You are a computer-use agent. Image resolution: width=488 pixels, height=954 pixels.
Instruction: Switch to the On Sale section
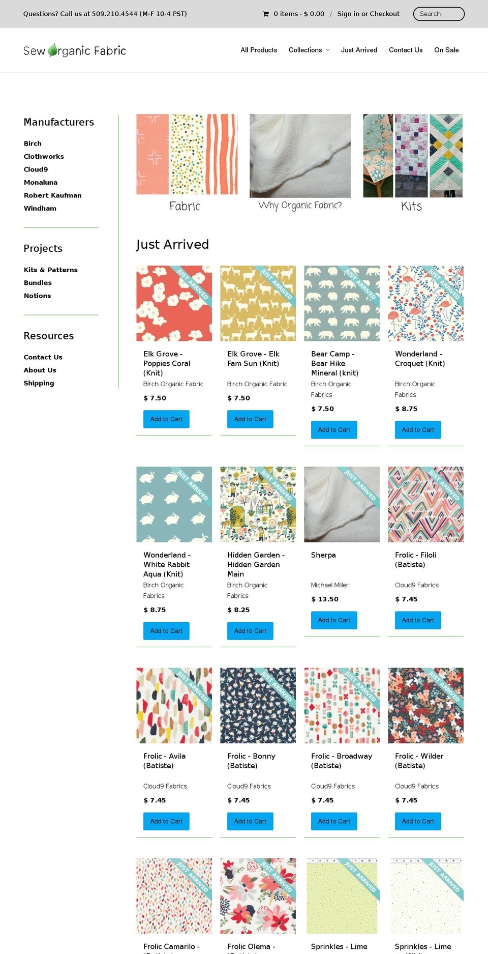(446, 50)
